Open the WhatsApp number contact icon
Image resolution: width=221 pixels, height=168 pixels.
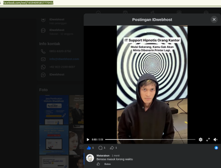coord(43,67)
